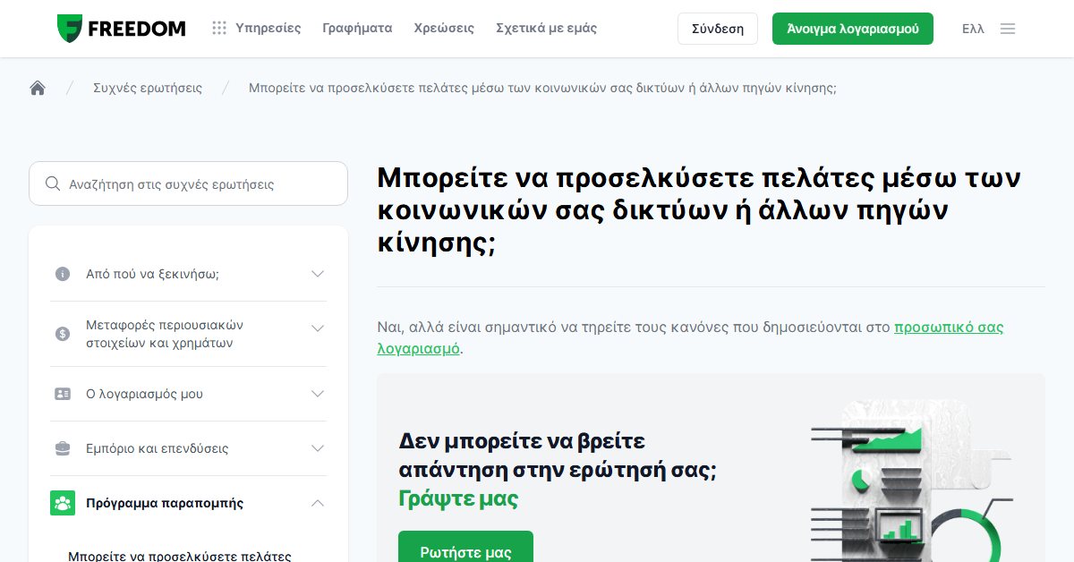Select Πρόγραμμα παραπομπής category label
The height and width of the screenshot is (562, 1074).
pos(165,503)
